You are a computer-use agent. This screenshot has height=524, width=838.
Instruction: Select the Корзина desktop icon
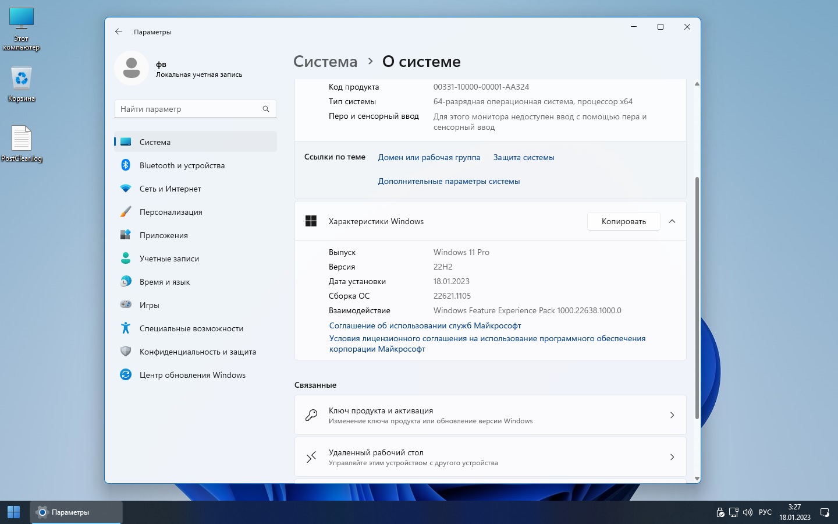(22, 84)
